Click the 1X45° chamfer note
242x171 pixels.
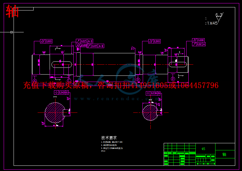pos(212,23)
